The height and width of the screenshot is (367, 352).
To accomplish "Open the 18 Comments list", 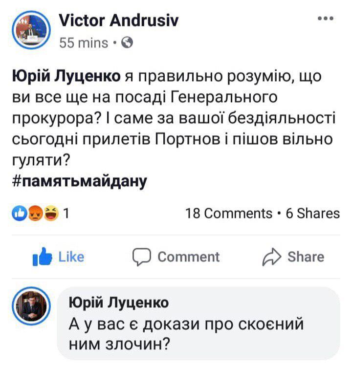I will click(229, 214).
